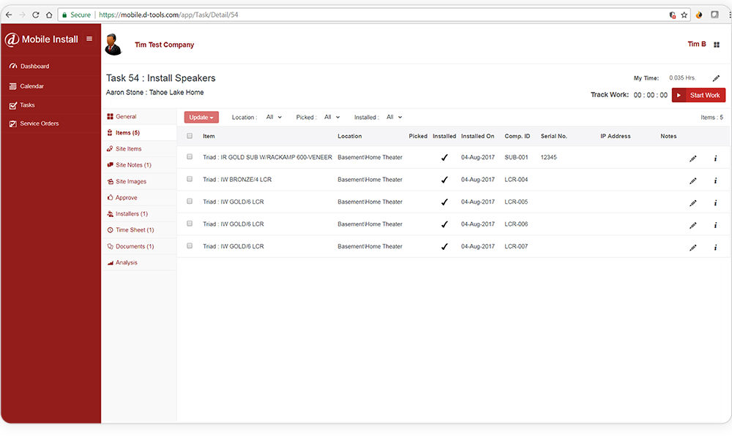Screen dimensions: 732x442
Task: Click the Start Work button
Action: click(698, 95)
